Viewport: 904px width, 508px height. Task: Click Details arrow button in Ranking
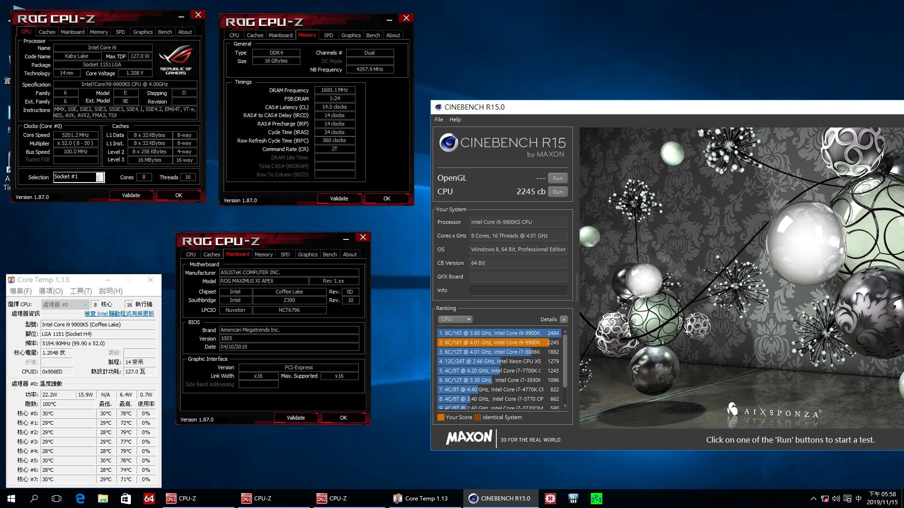click(x=564, y=319)
